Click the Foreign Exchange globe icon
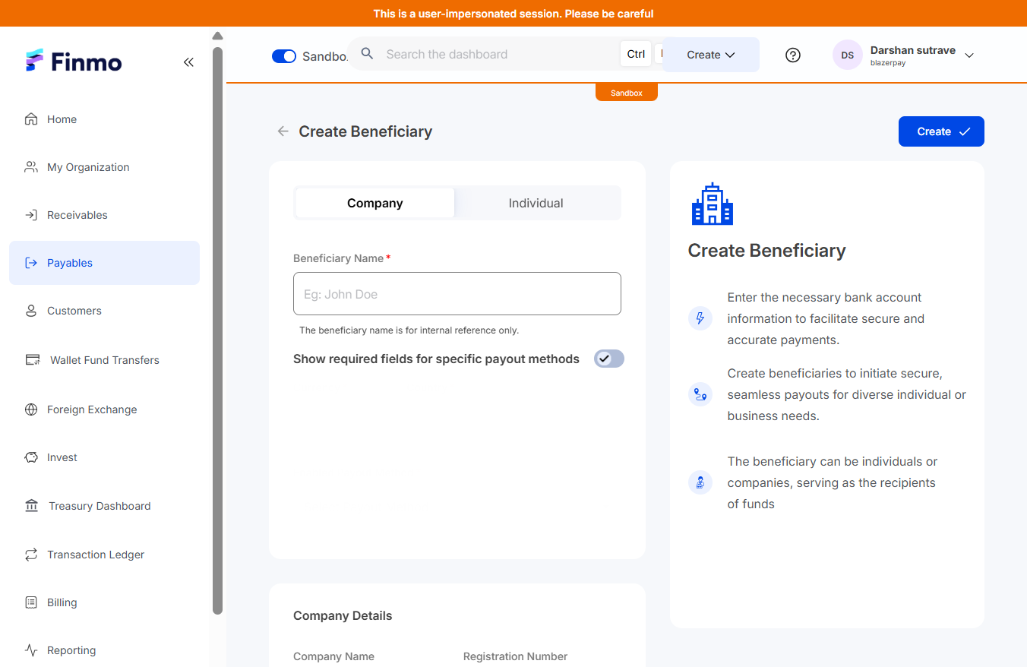The image size is (1027, 667). pyautogui.click(x=31, y=409)
